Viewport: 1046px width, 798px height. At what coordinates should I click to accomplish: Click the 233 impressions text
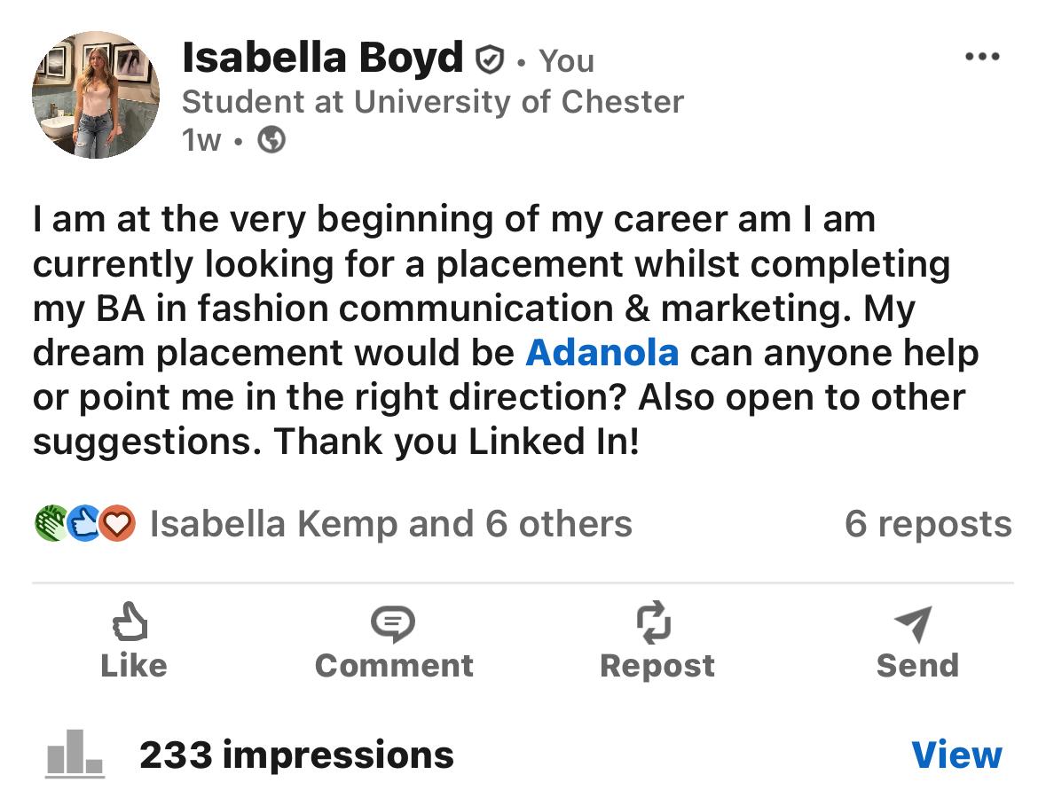(296, 755)
